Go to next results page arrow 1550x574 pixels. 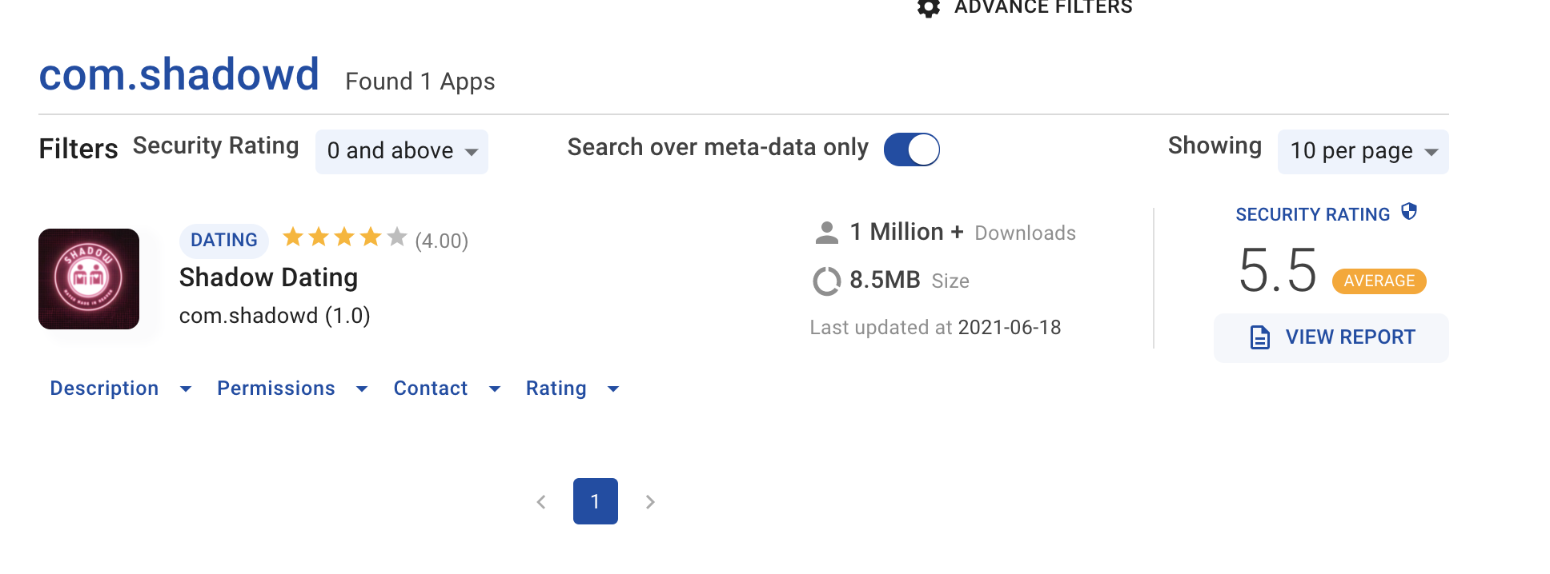[650, 502]
